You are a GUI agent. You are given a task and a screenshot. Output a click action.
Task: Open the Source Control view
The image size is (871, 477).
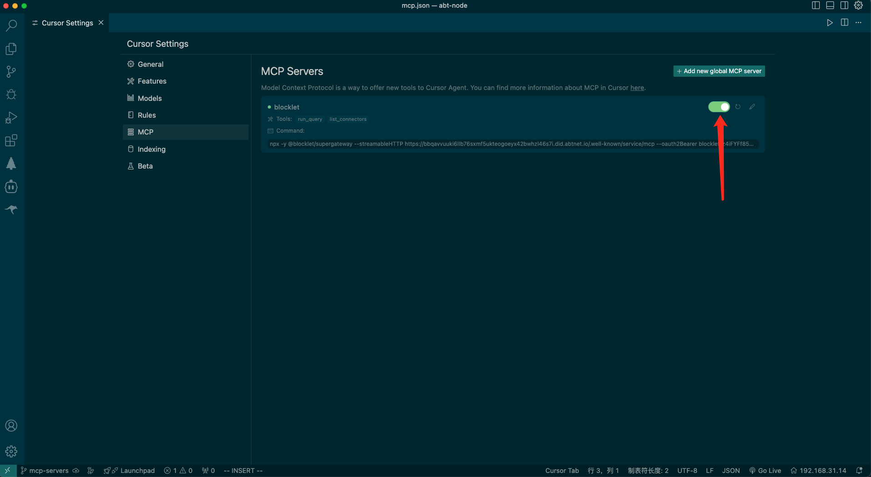tap(11, 72)
